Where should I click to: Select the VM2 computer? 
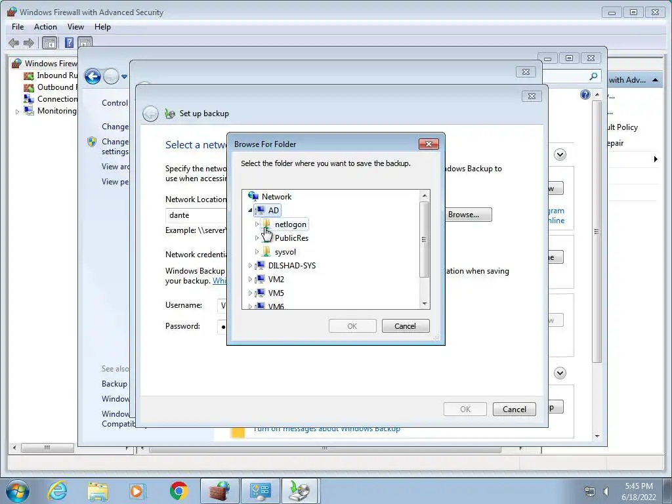pyautogui.click(x=276, y=279)
